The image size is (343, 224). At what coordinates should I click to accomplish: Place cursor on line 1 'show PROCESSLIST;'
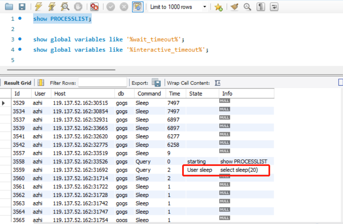click(62, 19)
